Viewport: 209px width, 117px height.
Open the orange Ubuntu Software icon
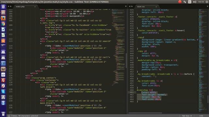click(x=3, y=41)
